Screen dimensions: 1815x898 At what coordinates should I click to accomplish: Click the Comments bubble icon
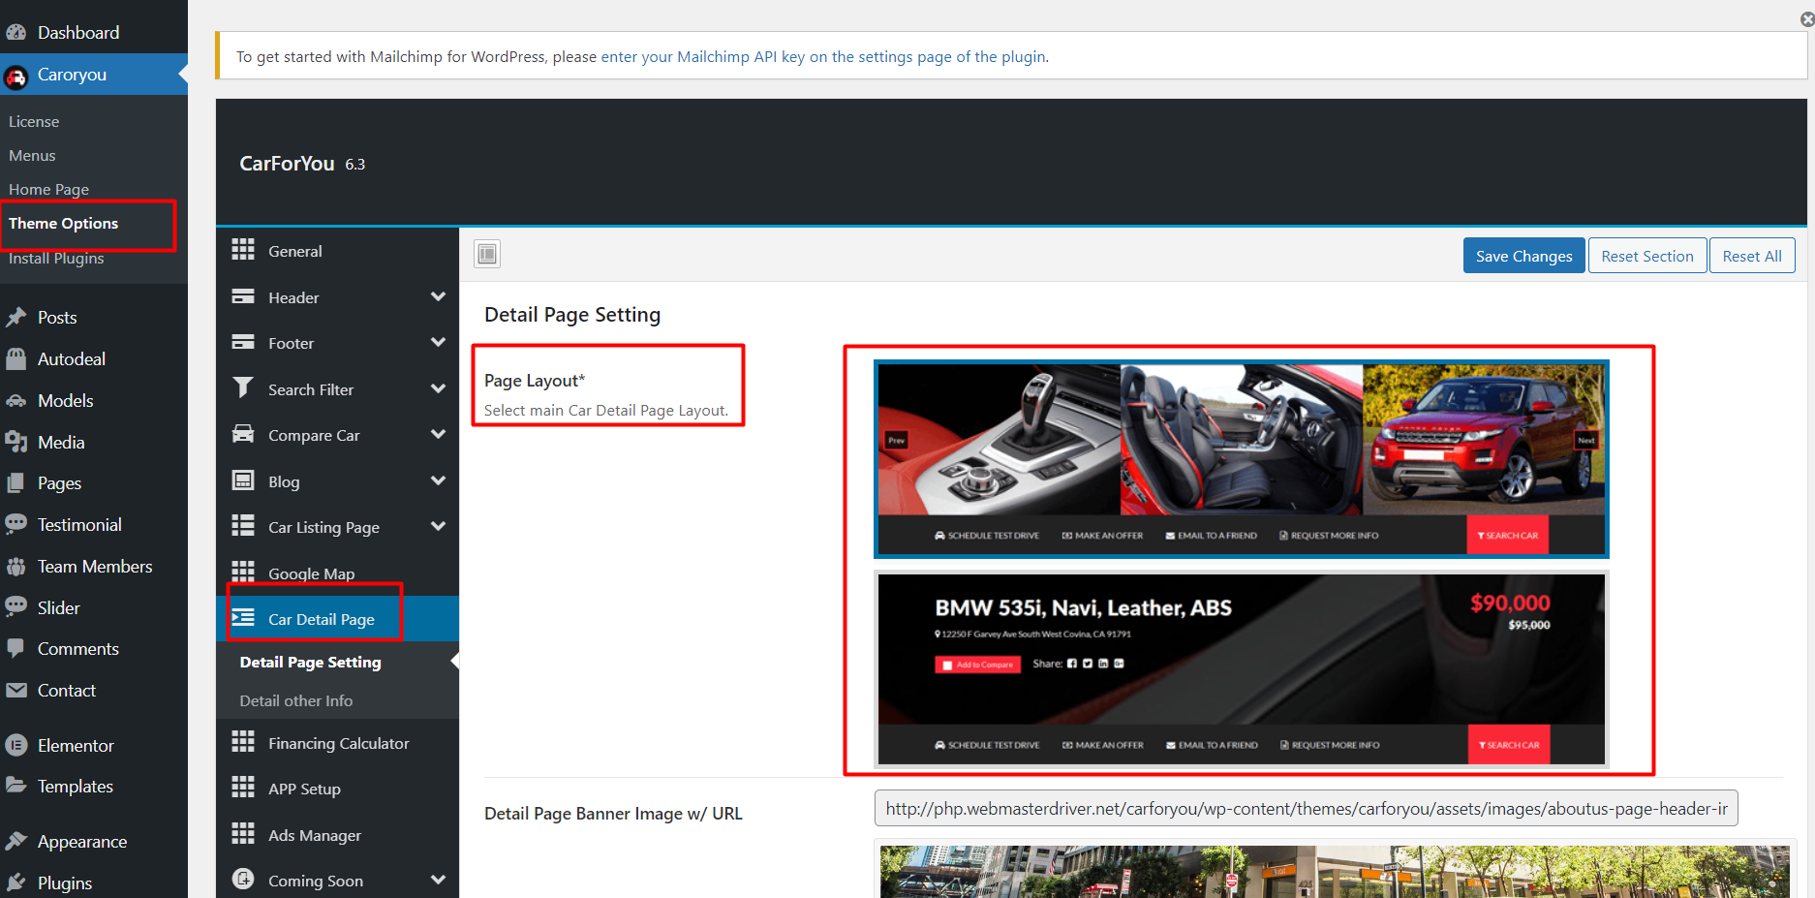click(x=15, y=648)
